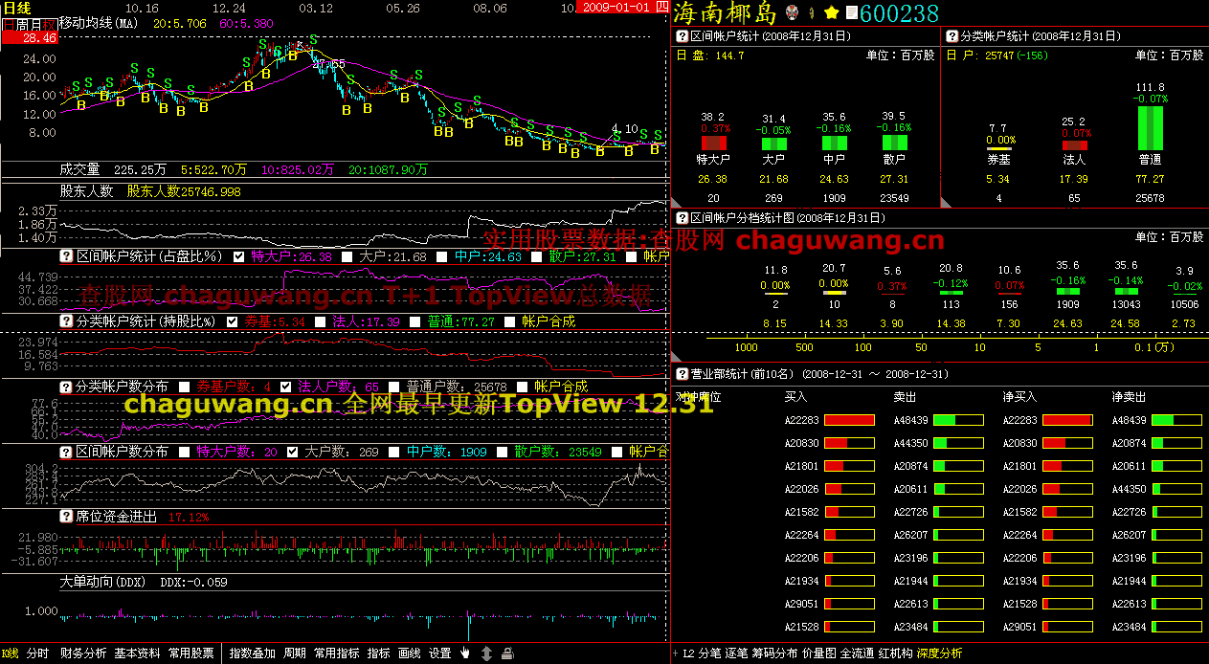
Task: Open the 常用指标 indicators list
Action: coord(336,653)
